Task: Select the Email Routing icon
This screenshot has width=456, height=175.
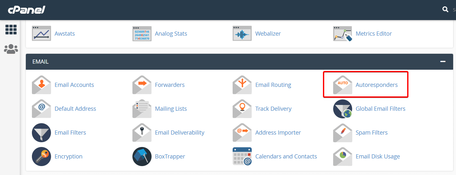Action: pos(242,85)
